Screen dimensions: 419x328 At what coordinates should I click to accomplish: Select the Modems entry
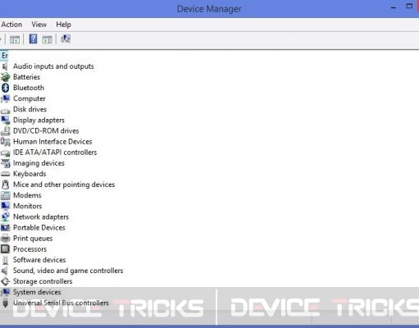point(27,195)
